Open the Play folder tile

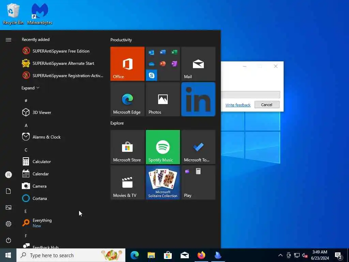click(198, 183)
